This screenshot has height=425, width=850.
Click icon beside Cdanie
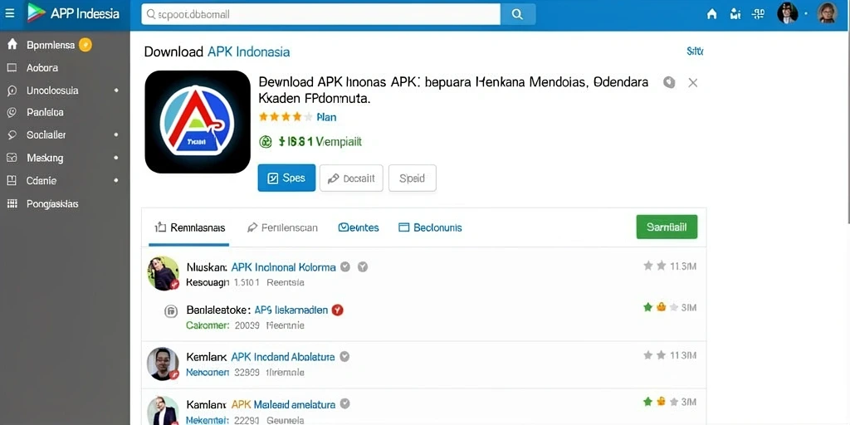point(12,180)
